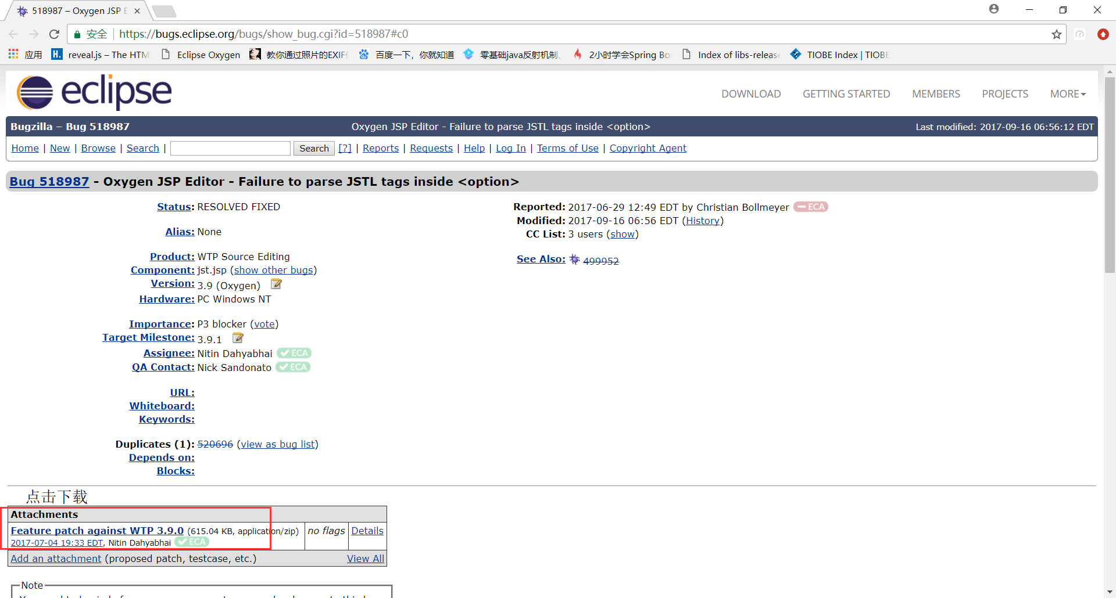Click the ECA badge next to Nick Sandonato
This screenshot has width=1116, height=598.
(x=293, y=367)
